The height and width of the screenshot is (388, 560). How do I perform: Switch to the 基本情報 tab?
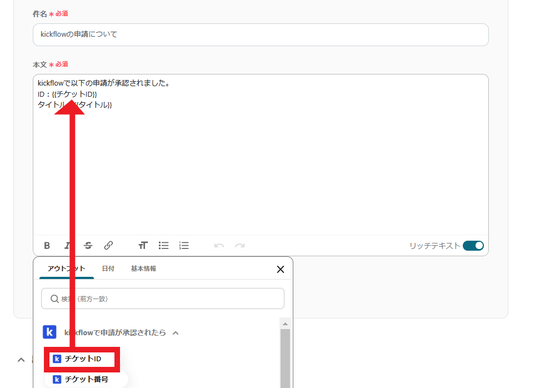coord(143,268)
